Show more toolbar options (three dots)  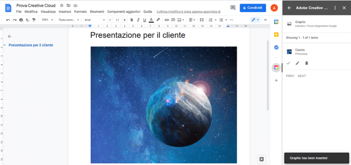(231, 20)
